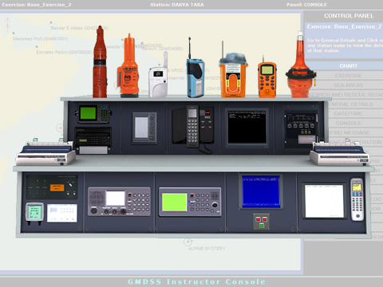383x287 pixels.
Task: Open the VHF DSC radio with green display
Action: [190, 202]
